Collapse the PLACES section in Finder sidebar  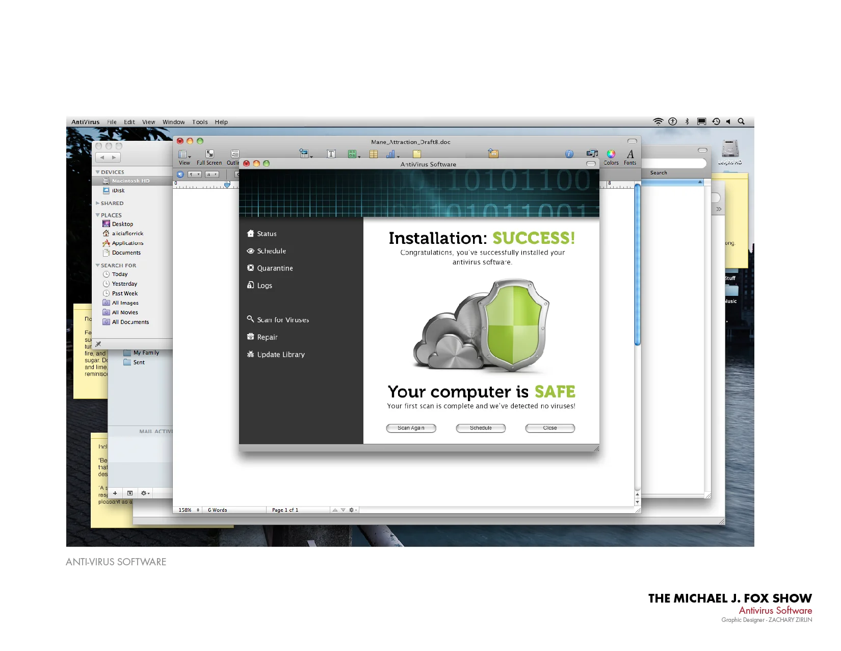click(98, 215)
